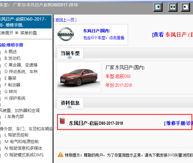This screenshot has width=193, height=163.
Task: Expand the J 车身内部 tree item
Action: [14, 116]
